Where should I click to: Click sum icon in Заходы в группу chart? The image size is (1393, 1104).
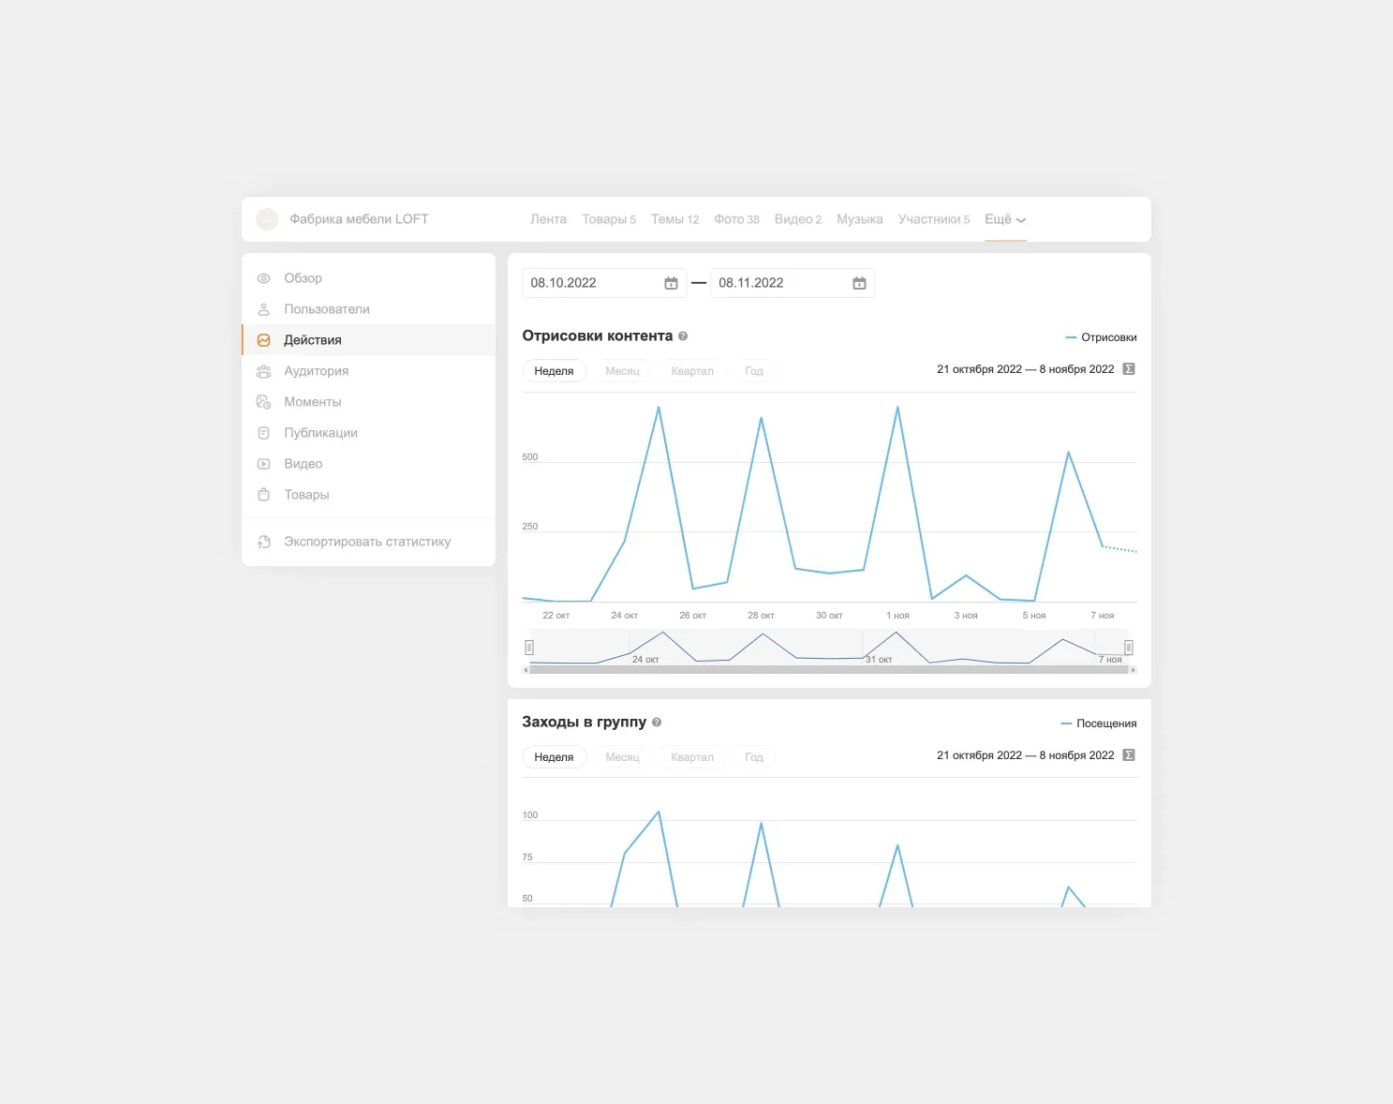1129,755
